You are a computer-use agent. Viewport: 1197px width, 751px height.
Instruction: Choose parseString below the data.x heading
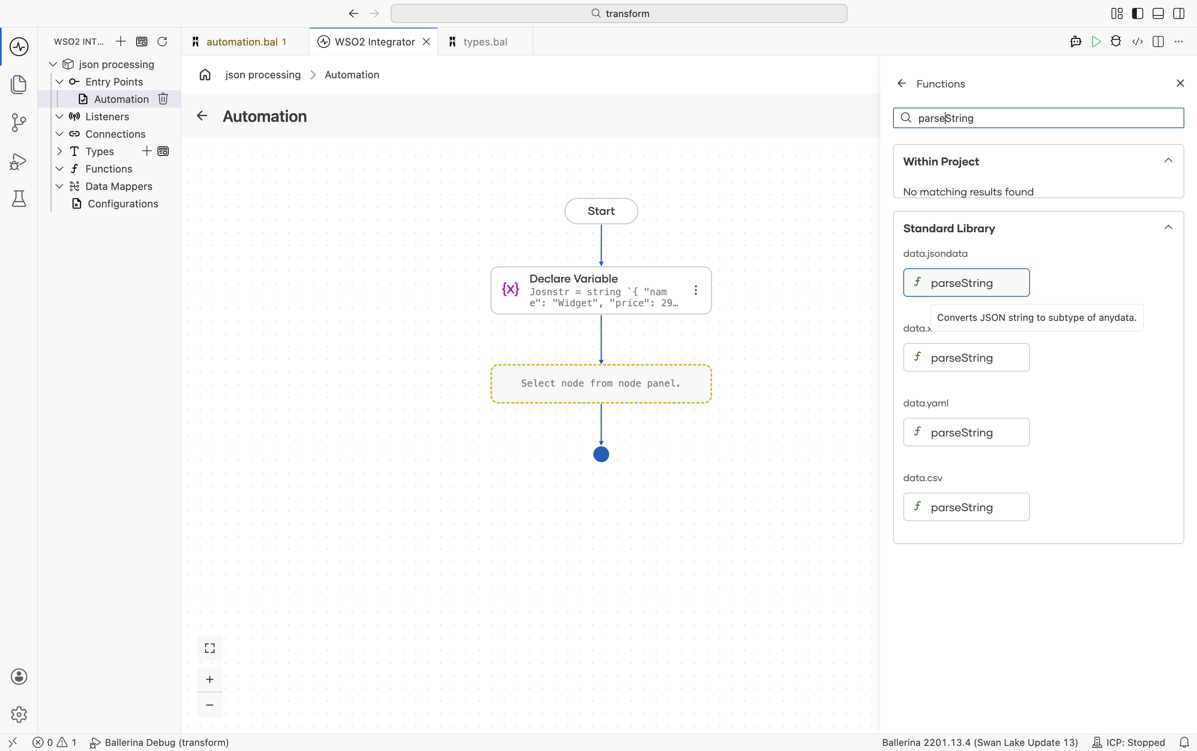(x=966, y=358)
